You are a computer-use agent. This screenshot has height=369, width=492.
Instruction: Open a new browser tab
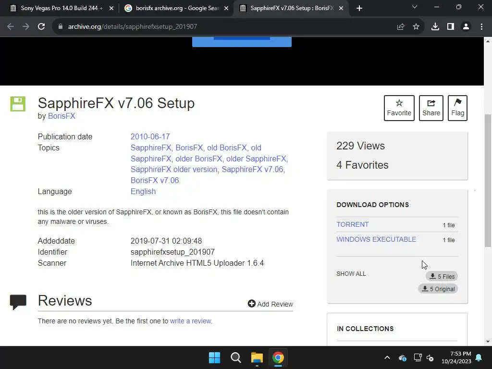pos(359,8)
